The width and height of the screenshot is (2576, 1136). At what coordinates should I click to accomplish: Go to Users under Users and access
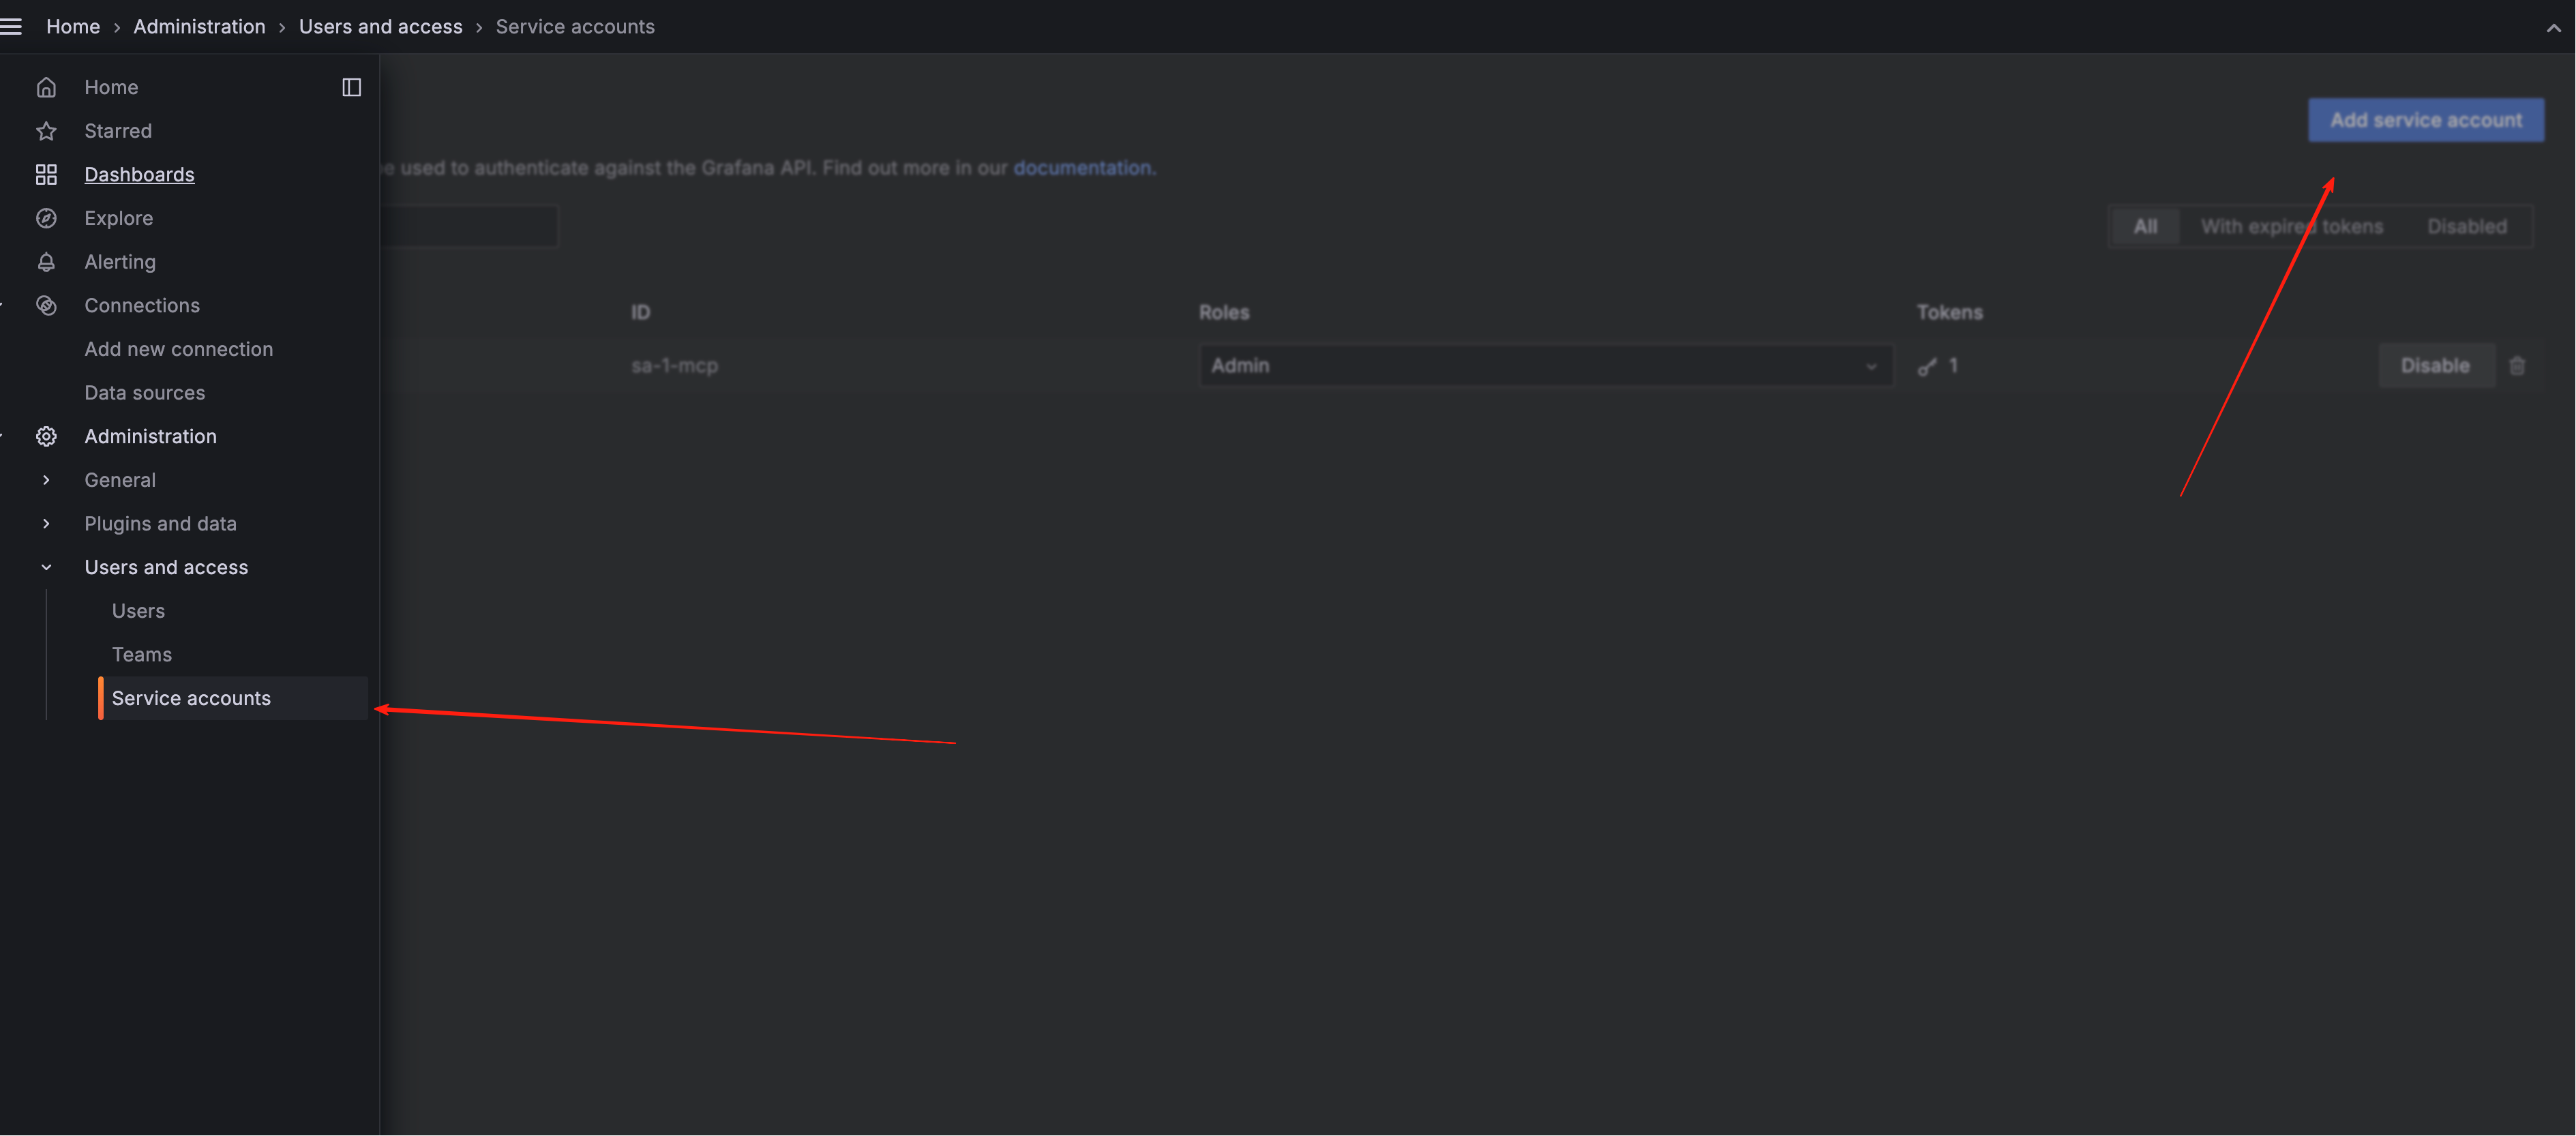click(138, 611)
